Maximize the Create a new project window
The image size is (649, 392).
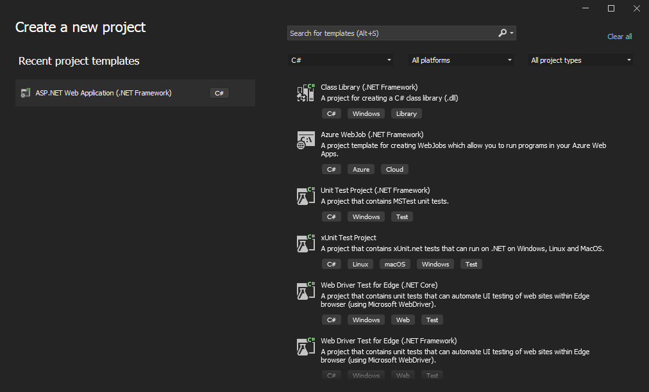point(611,8)
